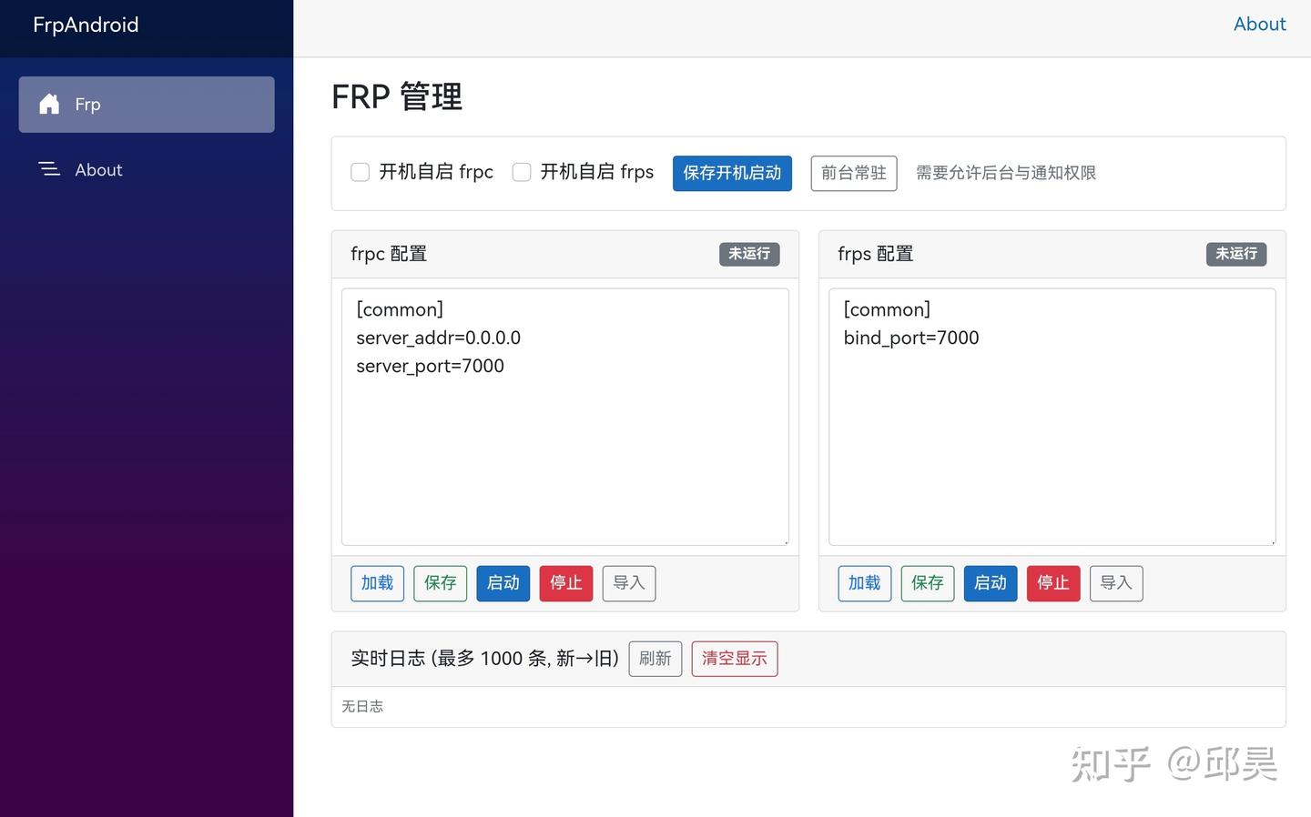
Task: Click the '无日志' log text
Action: [362, 706]
